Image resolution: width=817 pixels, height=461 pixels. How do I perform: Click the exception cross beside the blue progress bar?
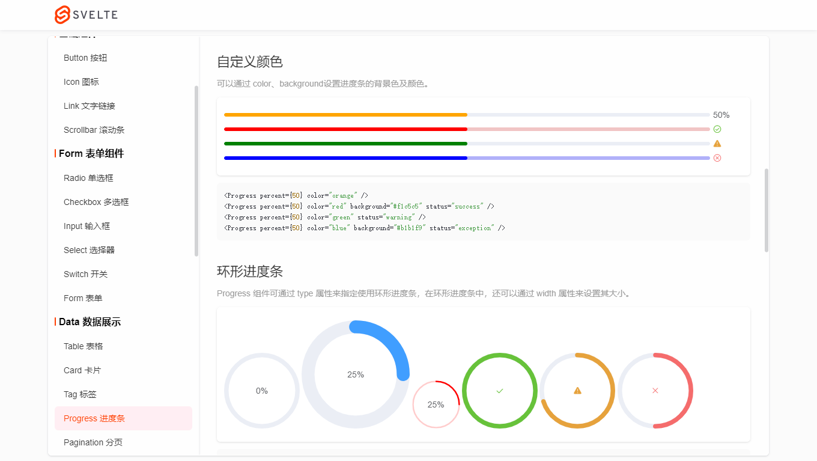pyautogui.click(x=717, y=157)
